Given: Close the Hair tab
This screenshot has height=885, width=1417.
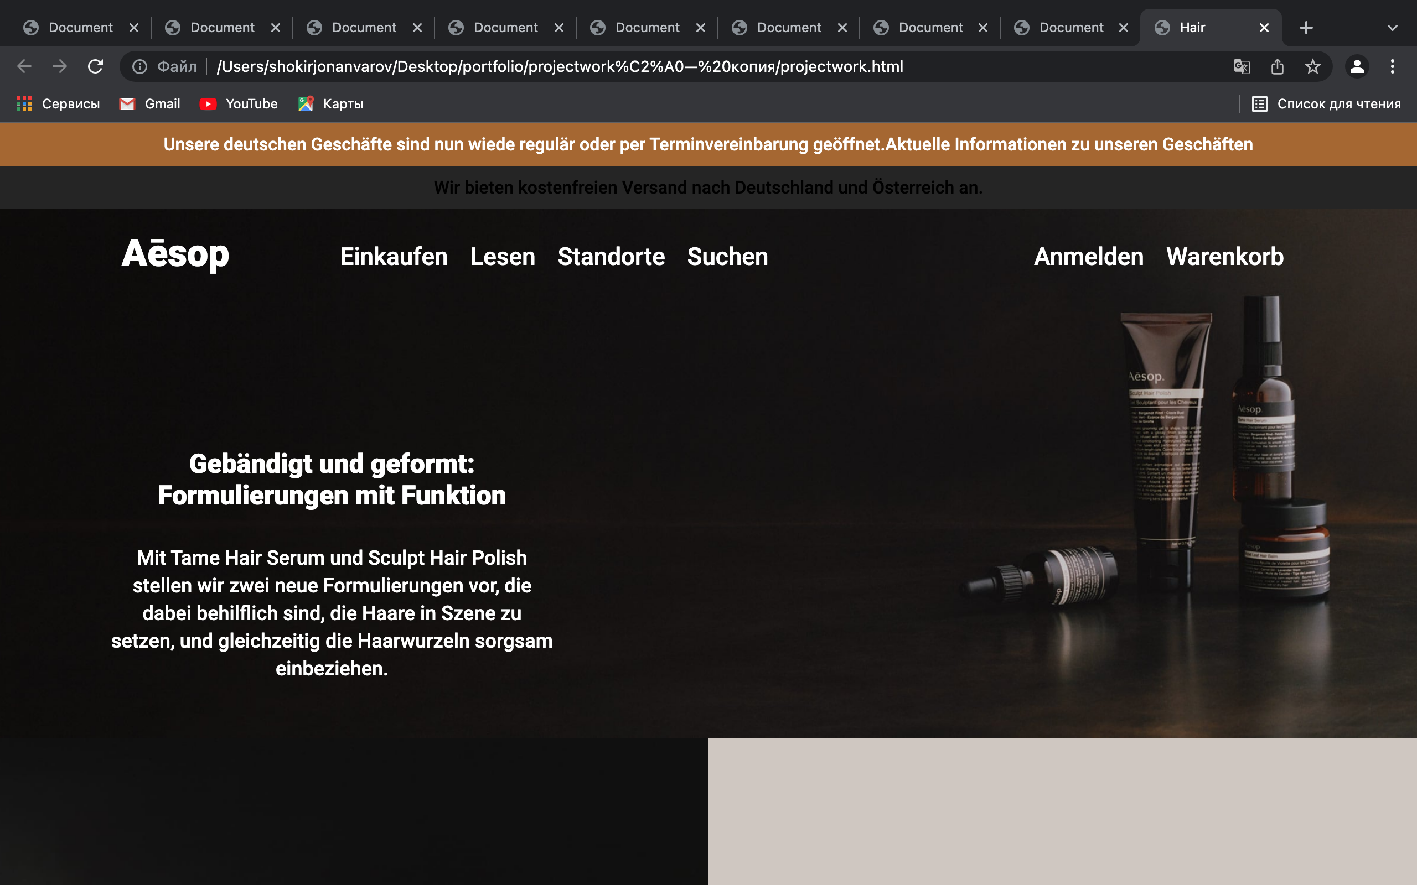Looking at the screenshot, I should coord(1264,28).
